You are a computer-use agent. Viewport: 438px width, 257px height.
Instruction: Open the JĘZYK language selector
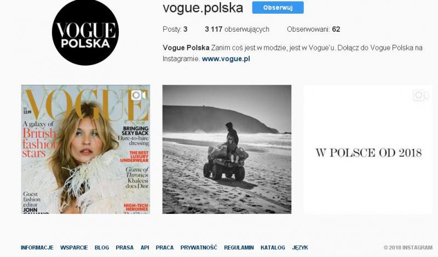[x=300, y=248]
